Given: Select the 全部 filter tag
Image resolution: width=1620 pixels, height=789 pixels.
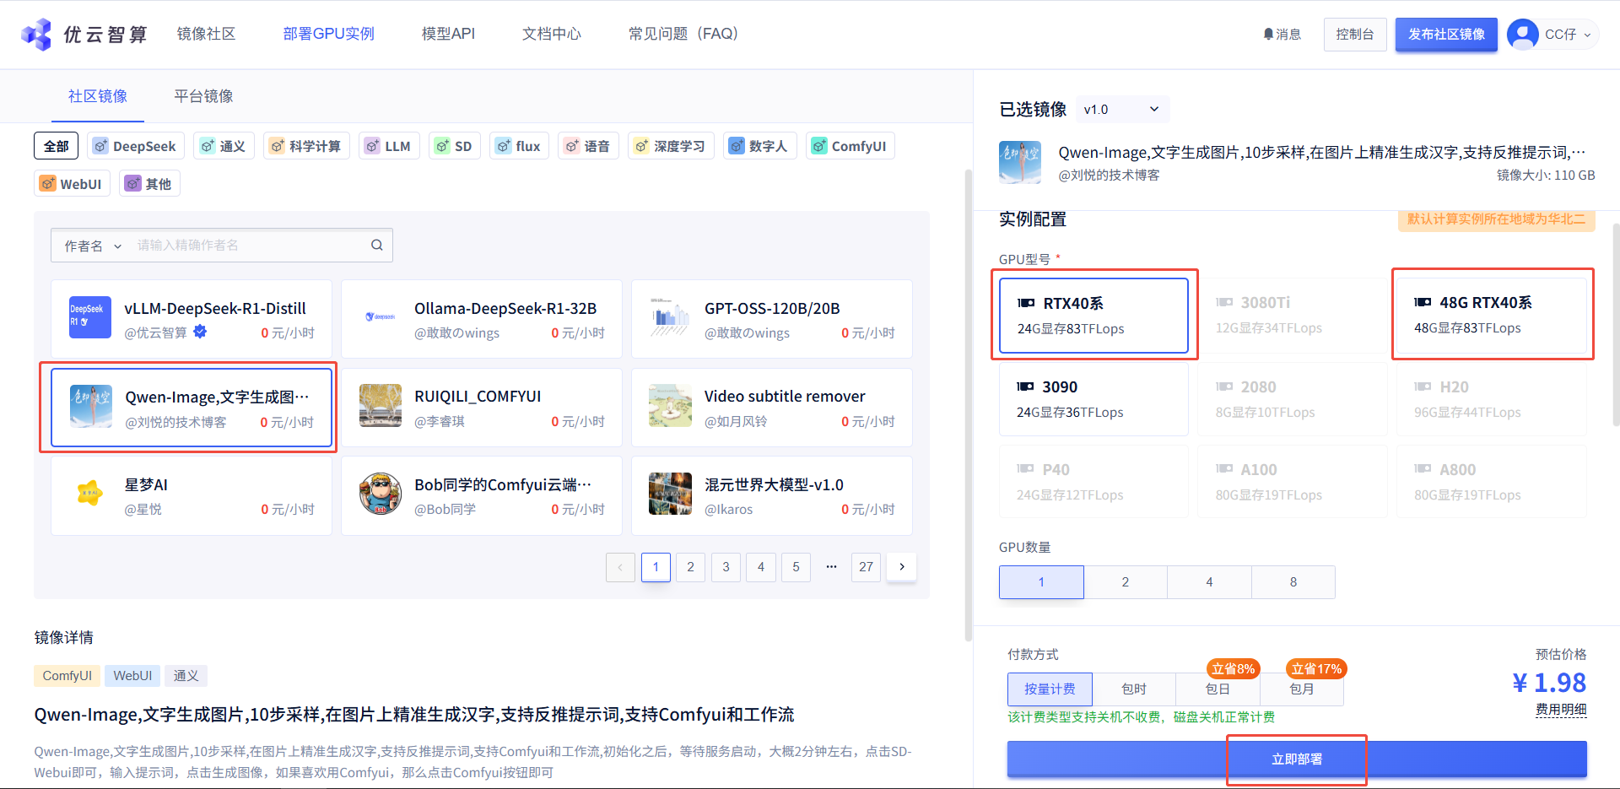Looking at the screenshot, I should click(x=57, y=146).
